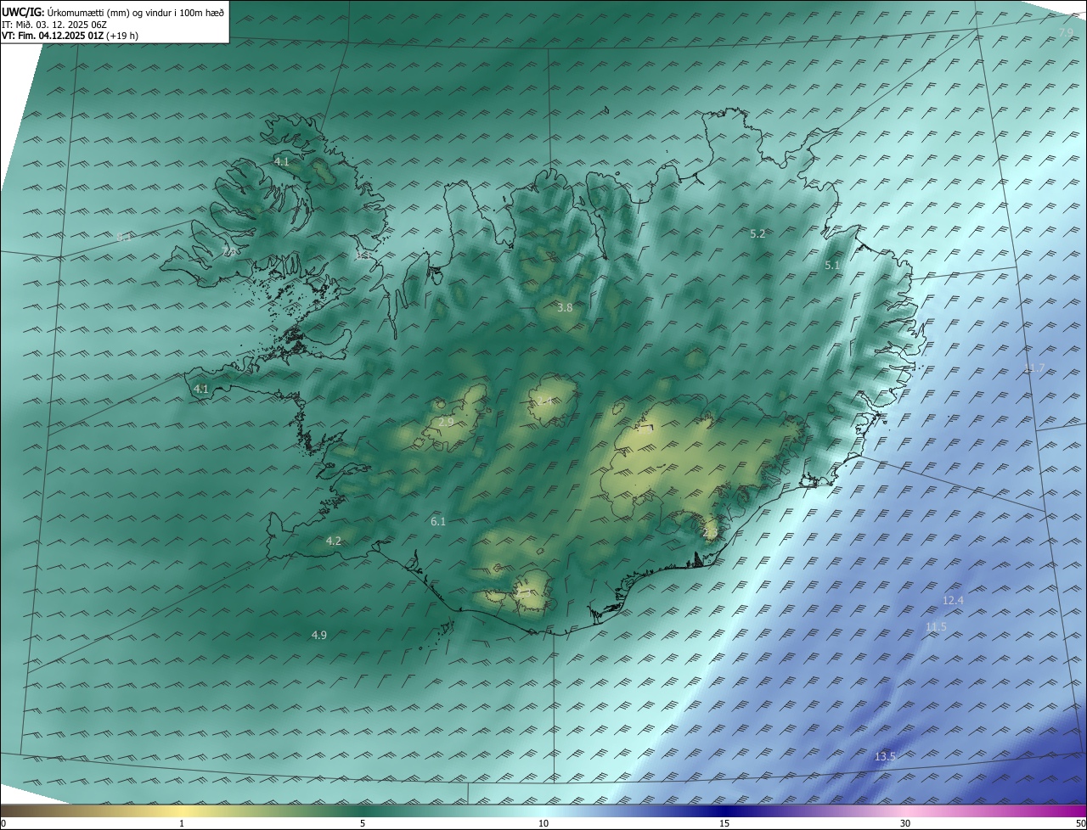Click the 15 tick label on the color scale
The width and height of the screenshot is (1087, 830).
pos(724,823)
